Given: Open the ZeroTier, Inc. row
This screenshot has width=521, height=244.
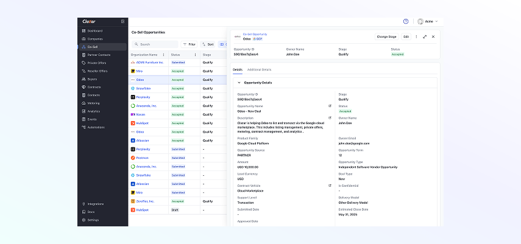Looking at the screenshot, I should coord(177,201).
